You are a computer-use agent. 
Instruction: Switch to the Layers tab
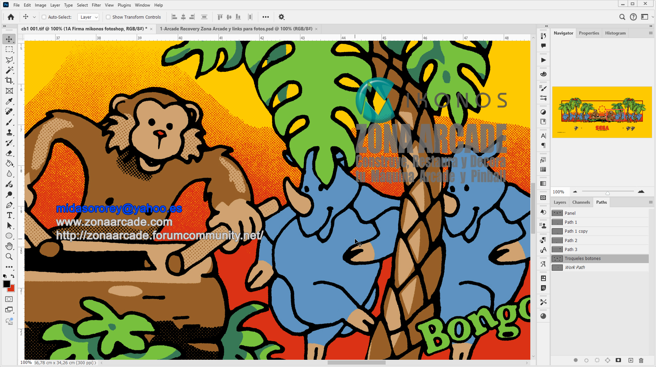(560, 202)
